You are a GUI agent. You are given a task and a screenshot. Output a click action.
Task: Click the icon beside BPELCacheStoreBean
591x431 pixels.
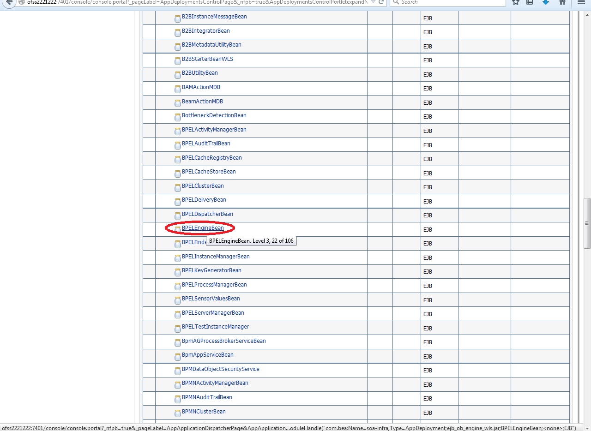coord(178,174)
